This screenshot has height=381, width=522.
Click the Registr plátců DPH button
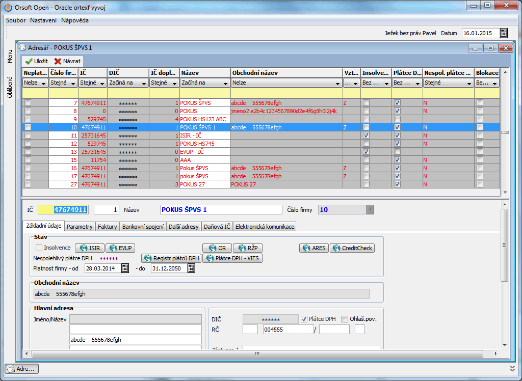(171, 258)
